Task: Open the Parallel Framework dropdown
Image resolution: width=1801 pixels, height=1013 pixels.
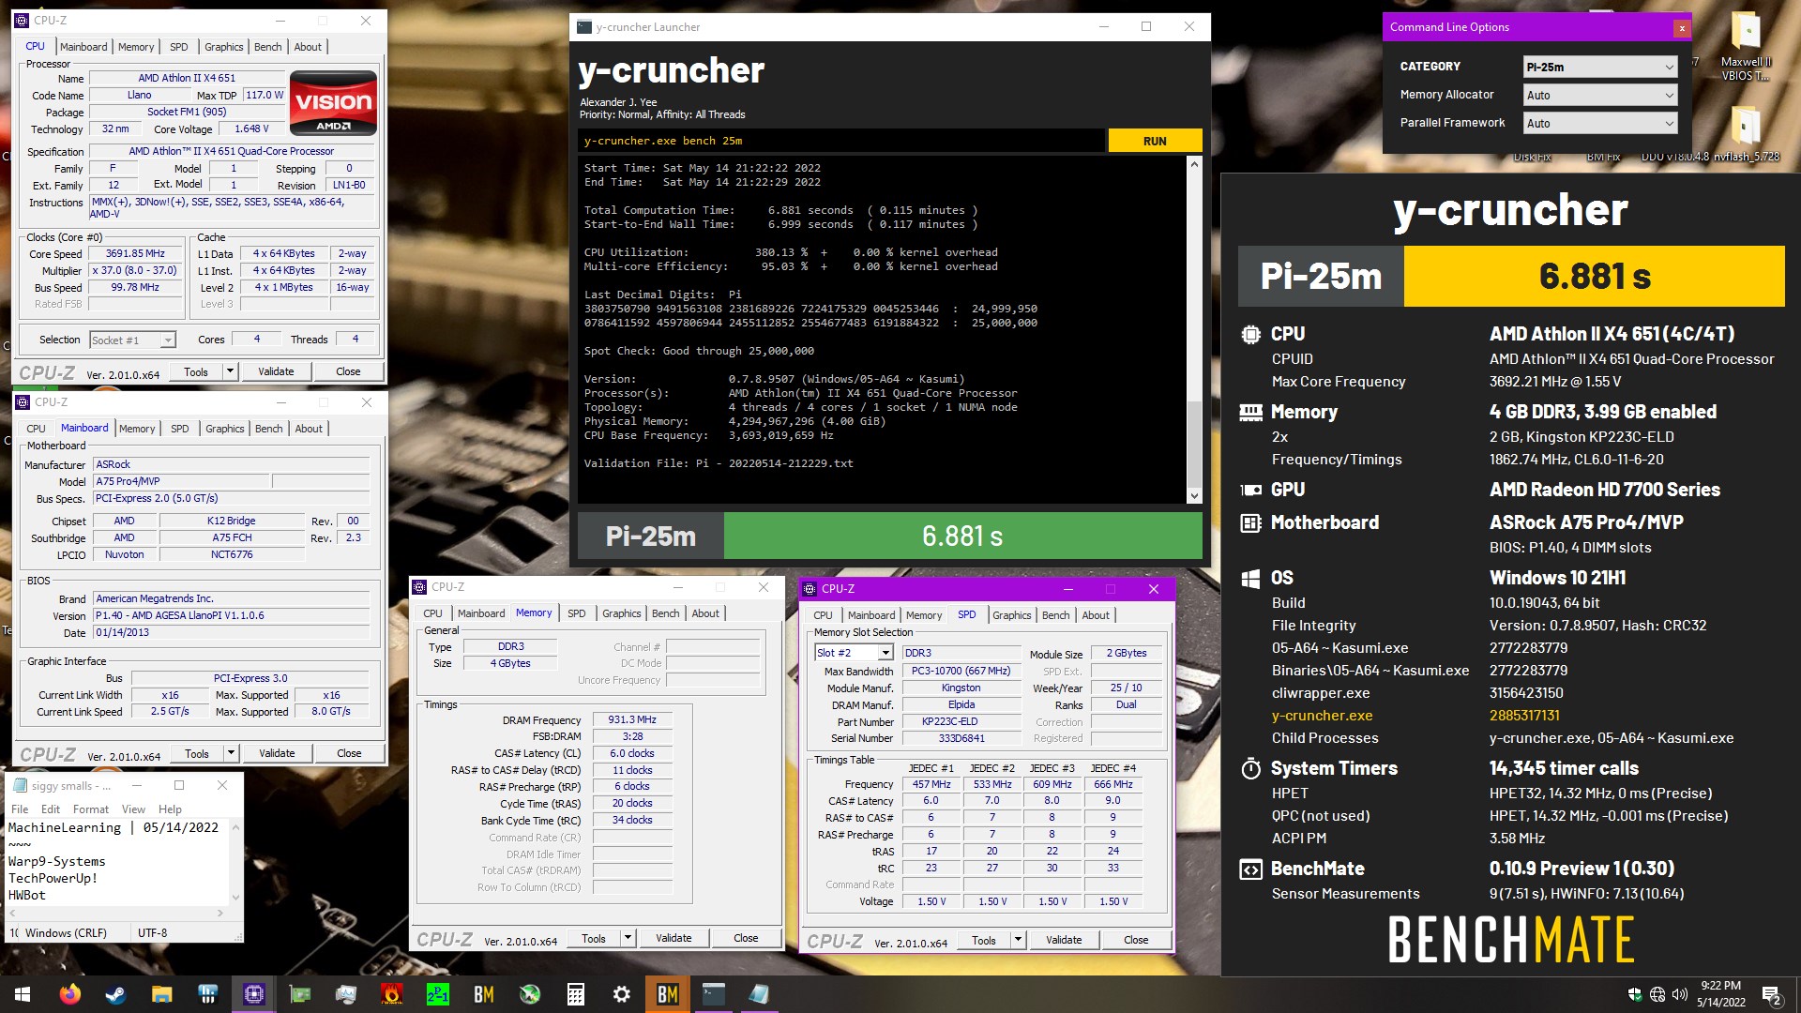Action: tap(1600, 123)
